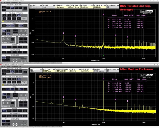The width and height of the screenshot is (159, 128).
Task: Select marker 4 near 4 kHz, BNC Twisted graph
Action: pos(128,37)
